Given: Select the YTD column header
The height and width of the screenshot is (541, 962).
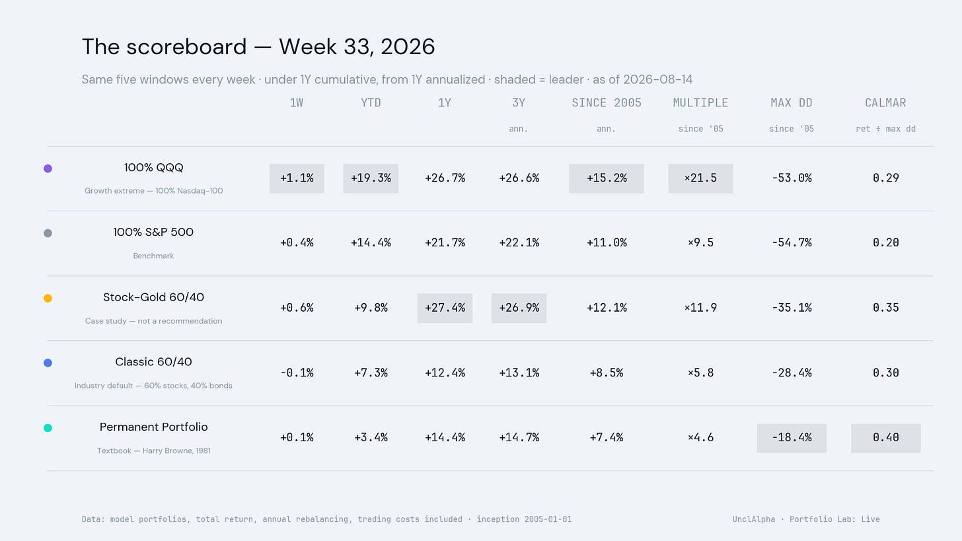Looking at the screenshot, I should tap(371, 103).
